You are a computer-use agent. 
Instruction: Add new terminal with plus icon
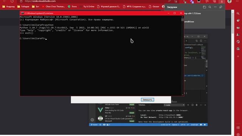[x=188, y=105]
